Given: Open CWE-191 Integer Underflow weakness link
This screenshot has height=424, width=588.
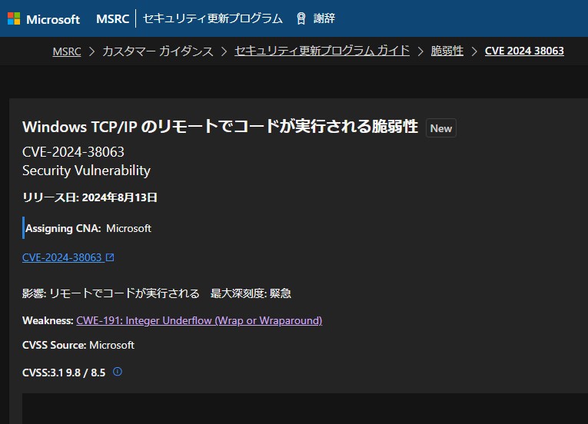Looking at the screenshot, I should [199, 320].
